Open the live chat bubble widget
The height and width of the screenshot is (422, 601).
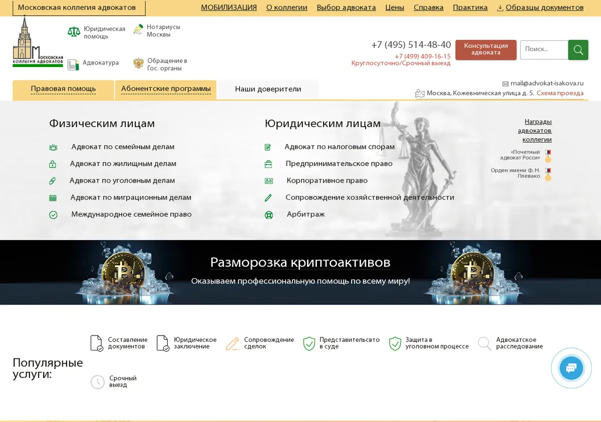571,368
